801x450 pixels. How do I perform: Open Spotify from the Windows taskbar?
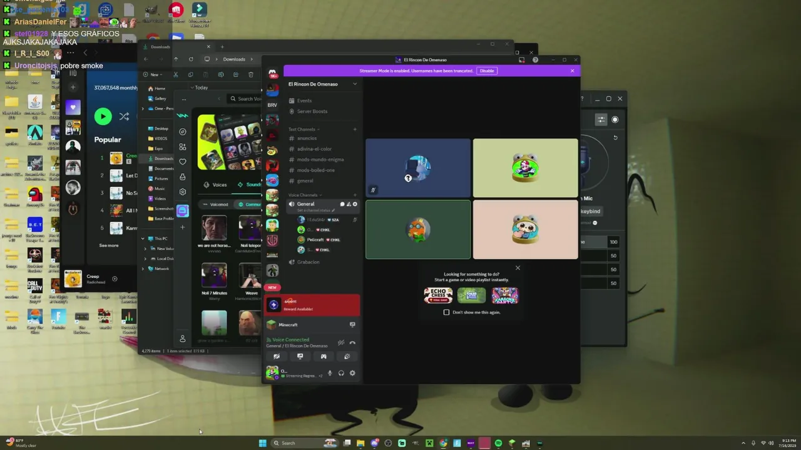(498, 443)
